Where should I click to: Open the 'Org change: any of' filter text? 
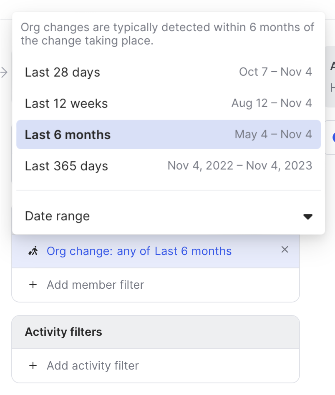(98, 251)
